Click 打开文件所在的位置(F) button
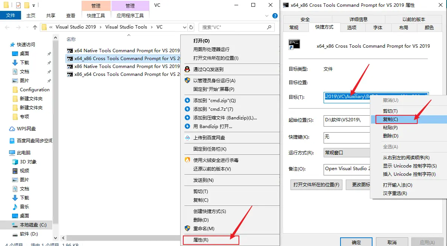This screenshot has height=246, width=447. pyautogui.click(x=316, y=184)
